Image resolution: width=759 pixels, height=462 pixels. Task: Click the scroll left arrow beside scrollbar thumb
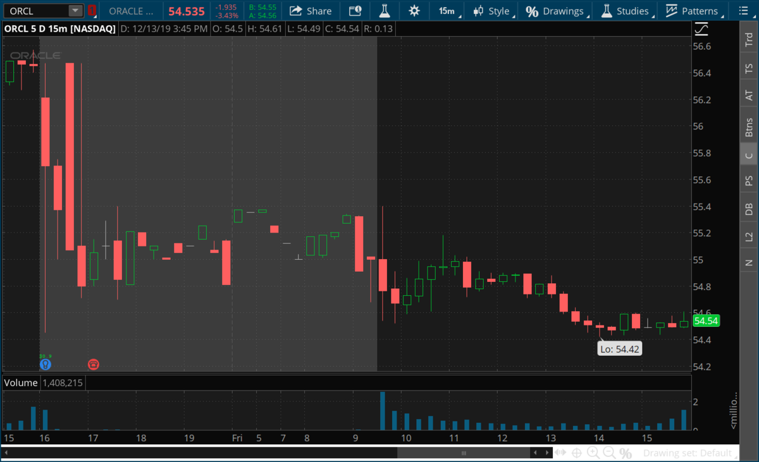(536, 453)
